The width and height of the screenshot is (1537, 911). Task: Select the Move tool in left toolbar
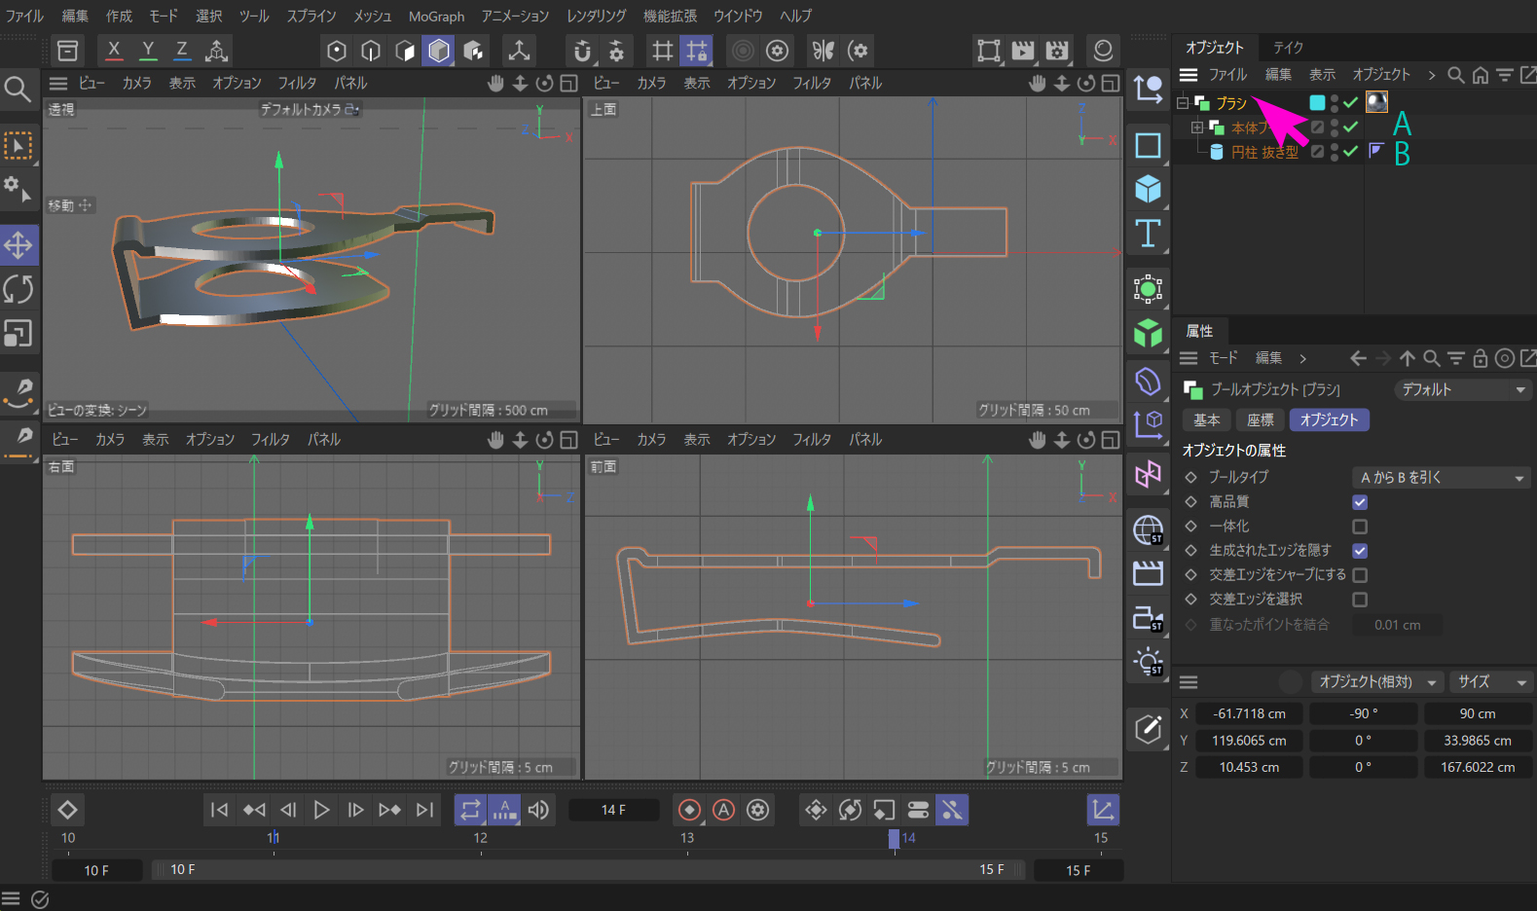pyautogui.click(x=18, y=245)
